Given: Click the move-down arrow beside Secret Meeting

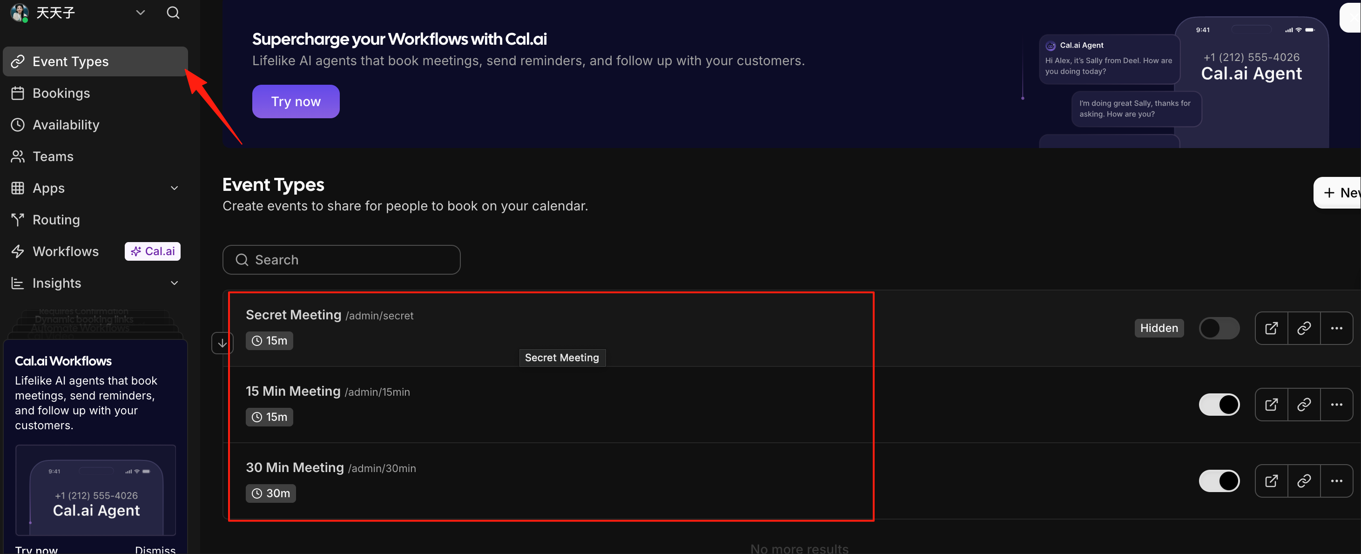Looking at the screenshot, I should click(x=222, y=343).
